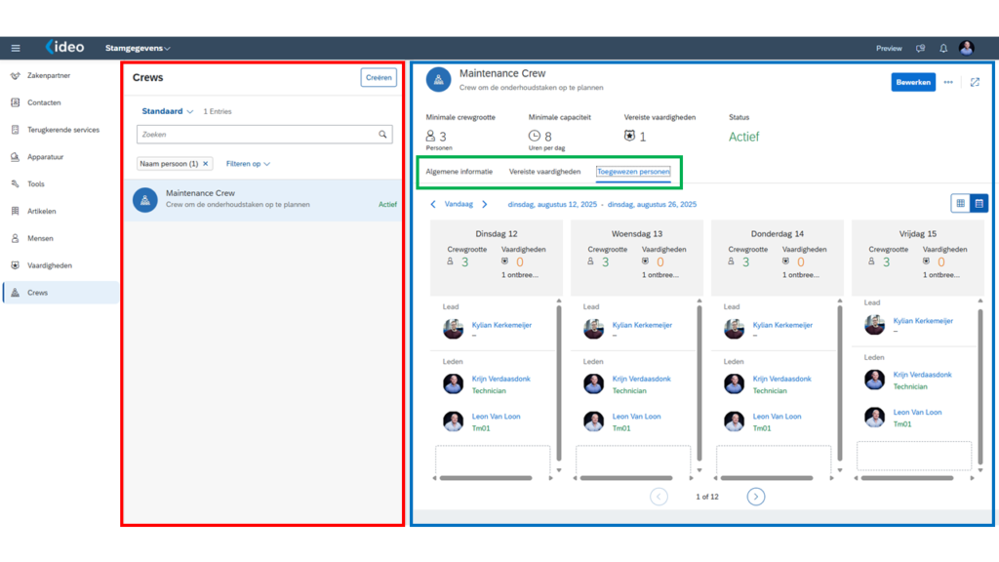This screenshot has width=999, height=562.
Task: Click the notification bell icon
Action: [943, 48]
